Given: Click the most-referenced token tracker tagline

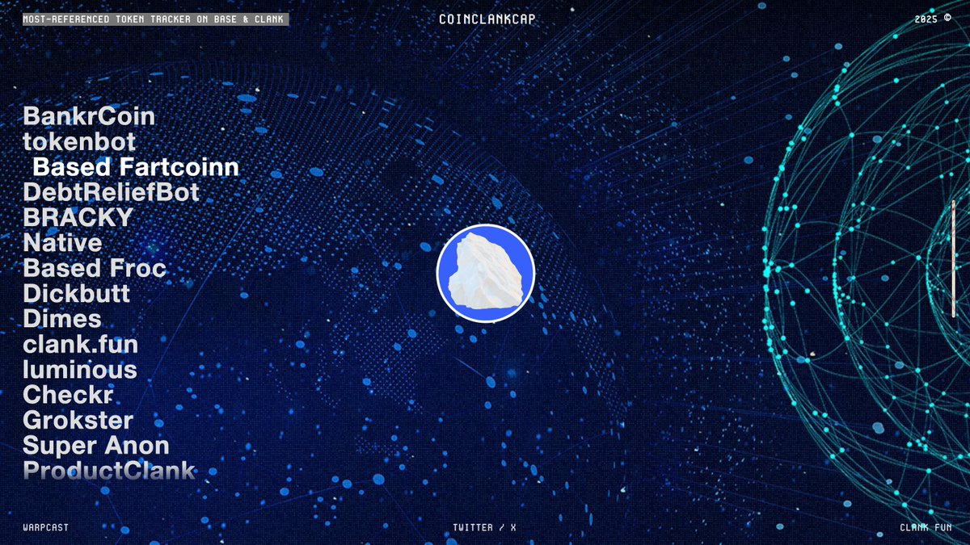Looking at the screenshot, I should [156, 19].
